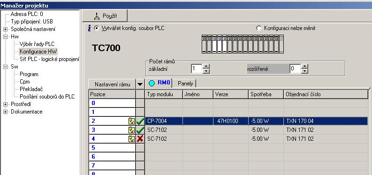Increase rozšířené frame count
This screenshot has width=372, height=175.
[305, 67]
